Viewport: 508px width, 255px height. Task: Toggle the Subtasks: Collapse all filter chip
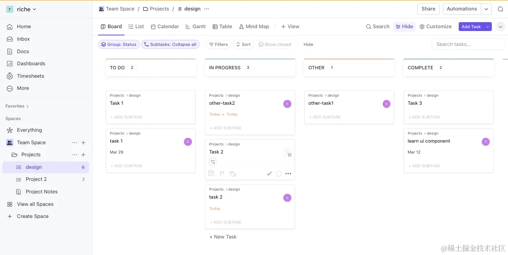(170, 44)
